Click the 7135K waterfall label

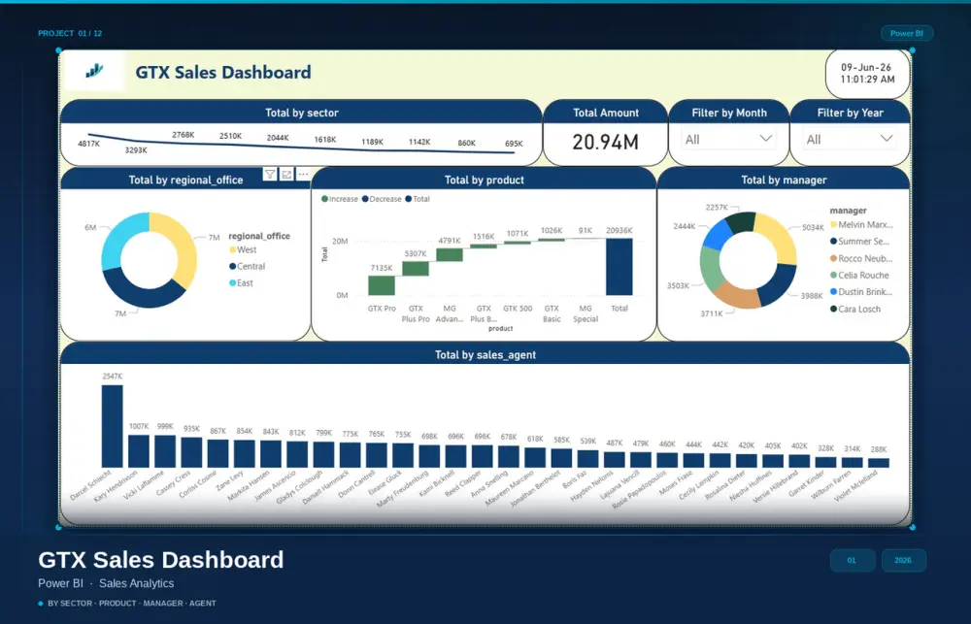pyautogui.click(x=382, y=268)
